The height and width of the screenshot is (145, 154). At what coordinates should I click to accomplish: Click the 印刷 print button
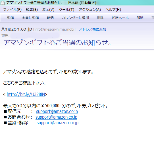[140, 18]
